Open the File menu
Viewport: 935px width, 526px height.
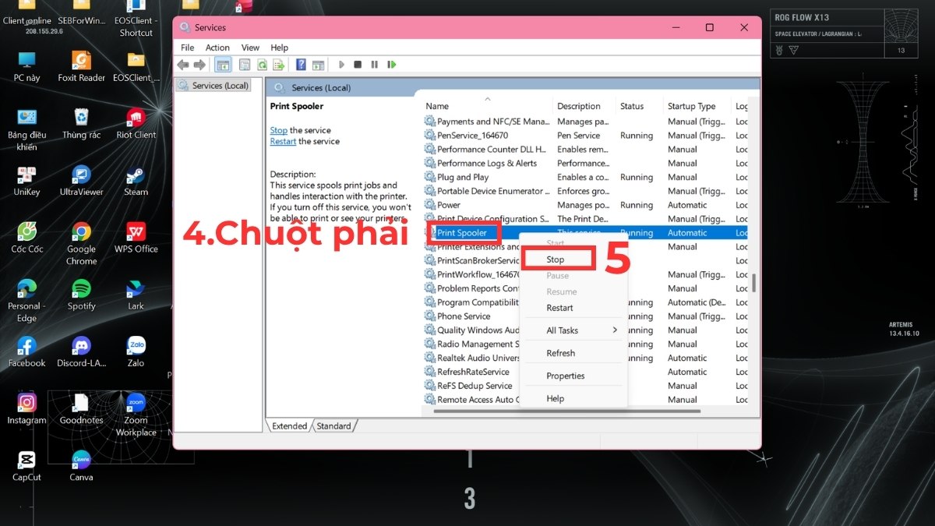[187, 48]
